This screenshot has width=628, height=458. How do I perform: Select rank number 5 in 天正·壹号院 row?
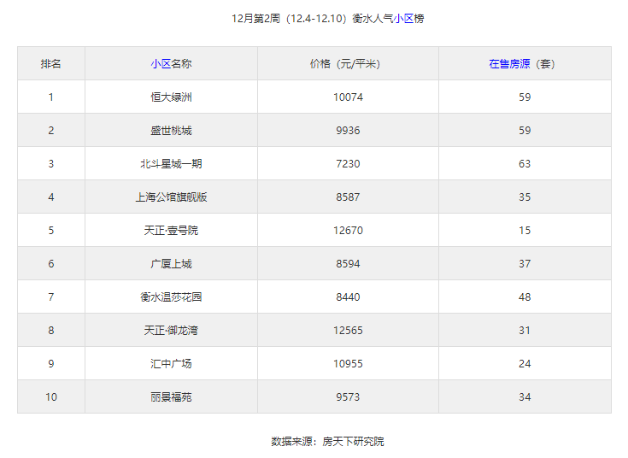[51, 230]
